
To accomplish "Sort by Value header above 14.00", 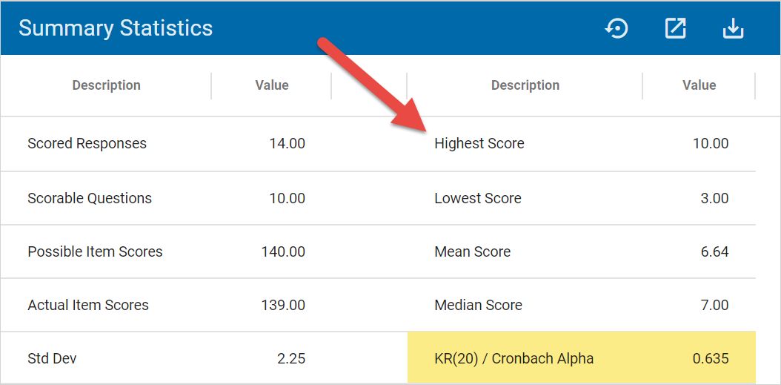I will tap(272, 85).
